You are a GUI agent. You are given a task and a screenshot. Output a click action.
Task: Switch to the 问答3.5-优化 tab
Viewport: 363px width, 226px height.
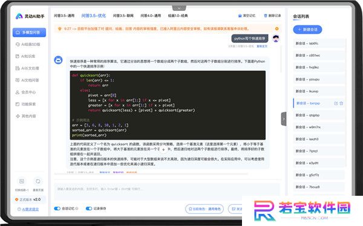coord(94,16)
